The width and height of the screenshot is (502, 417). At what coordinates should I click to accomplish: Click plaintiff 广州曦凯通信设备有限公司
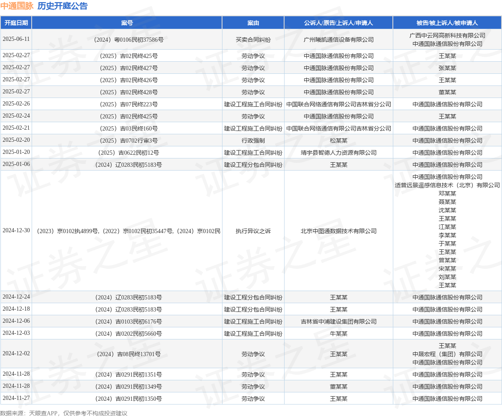click(x=339, y=40)
